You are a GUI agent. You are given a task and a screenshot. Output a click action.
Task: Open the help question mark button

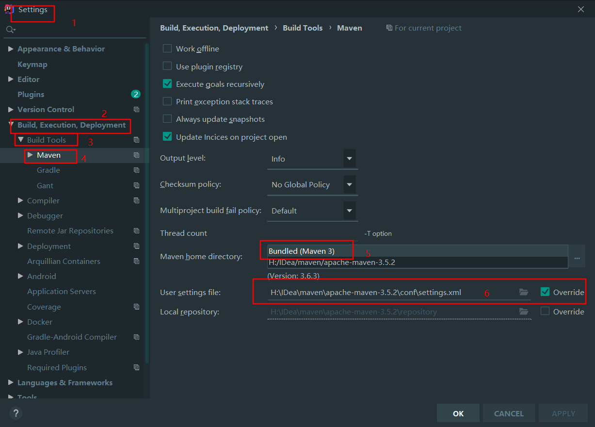tap(16, 413)
